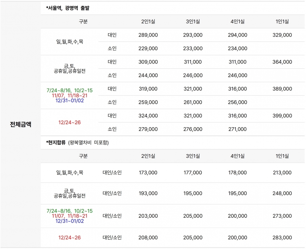The height and width of the screenshot is (249, 306).
Task: Click the 전체금액 row header cell
Action: coord(21,124)
